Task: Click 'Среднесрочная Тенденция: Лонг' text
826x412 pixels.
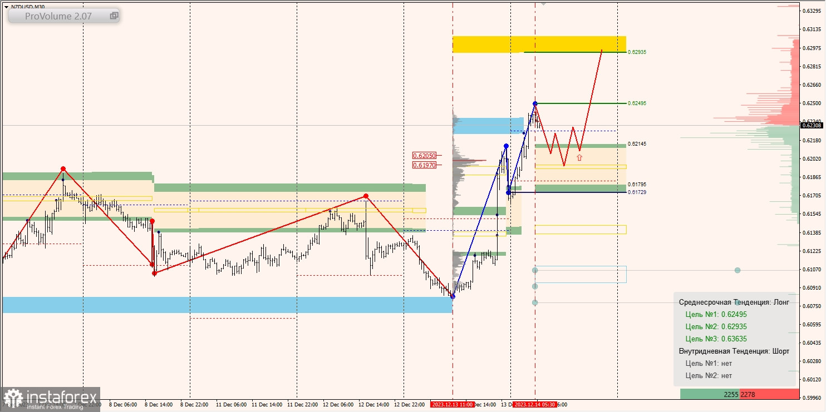Action: 734,302
